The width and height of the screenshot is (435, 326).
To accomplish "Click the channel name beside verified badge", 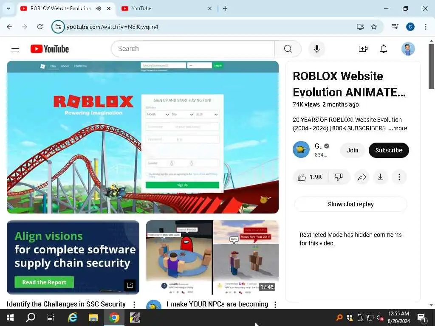I will pos(318,146).
